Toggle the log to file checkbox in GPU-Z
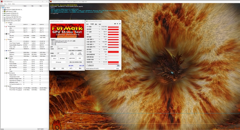 tap(87, 66)
